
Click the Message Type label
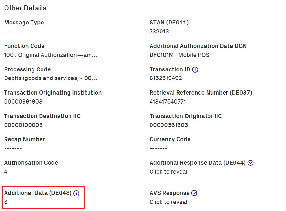tap(24, 23)
